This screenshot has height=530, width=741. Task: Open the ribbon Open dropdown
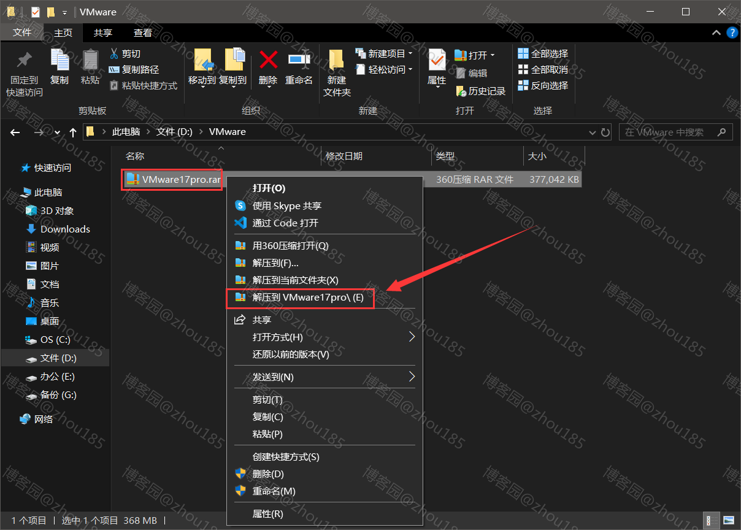pos(474,55)
